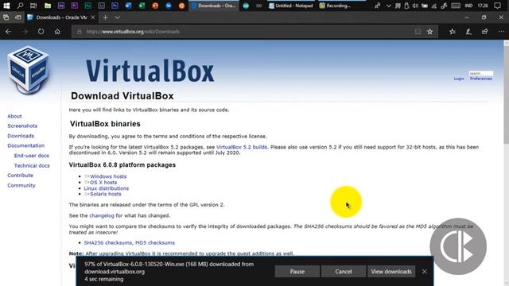Open Task View in the taskbar
The image size is (509, 286).
pos(33,6)
